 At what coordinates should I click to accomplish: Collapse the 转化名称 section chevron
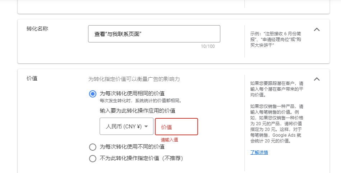317,29
